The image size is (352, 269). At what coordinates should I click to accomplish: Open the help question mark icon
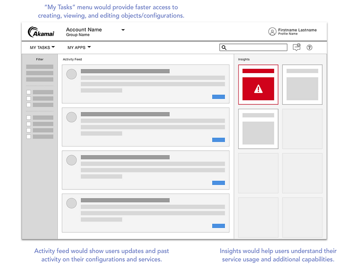coord(309,47)
